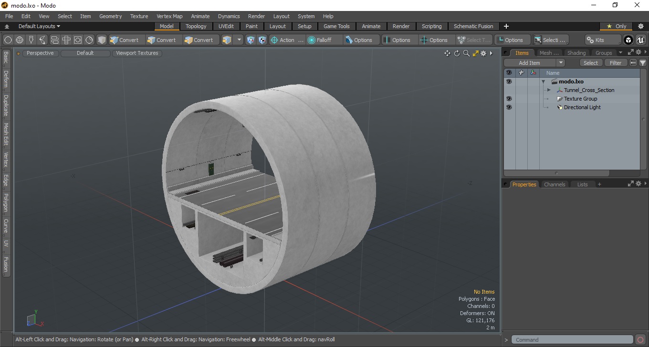The height and width of the screenshot is (347, 649).
Task: Click the second shield work plane icon
Action: click(x=262, y=40)
